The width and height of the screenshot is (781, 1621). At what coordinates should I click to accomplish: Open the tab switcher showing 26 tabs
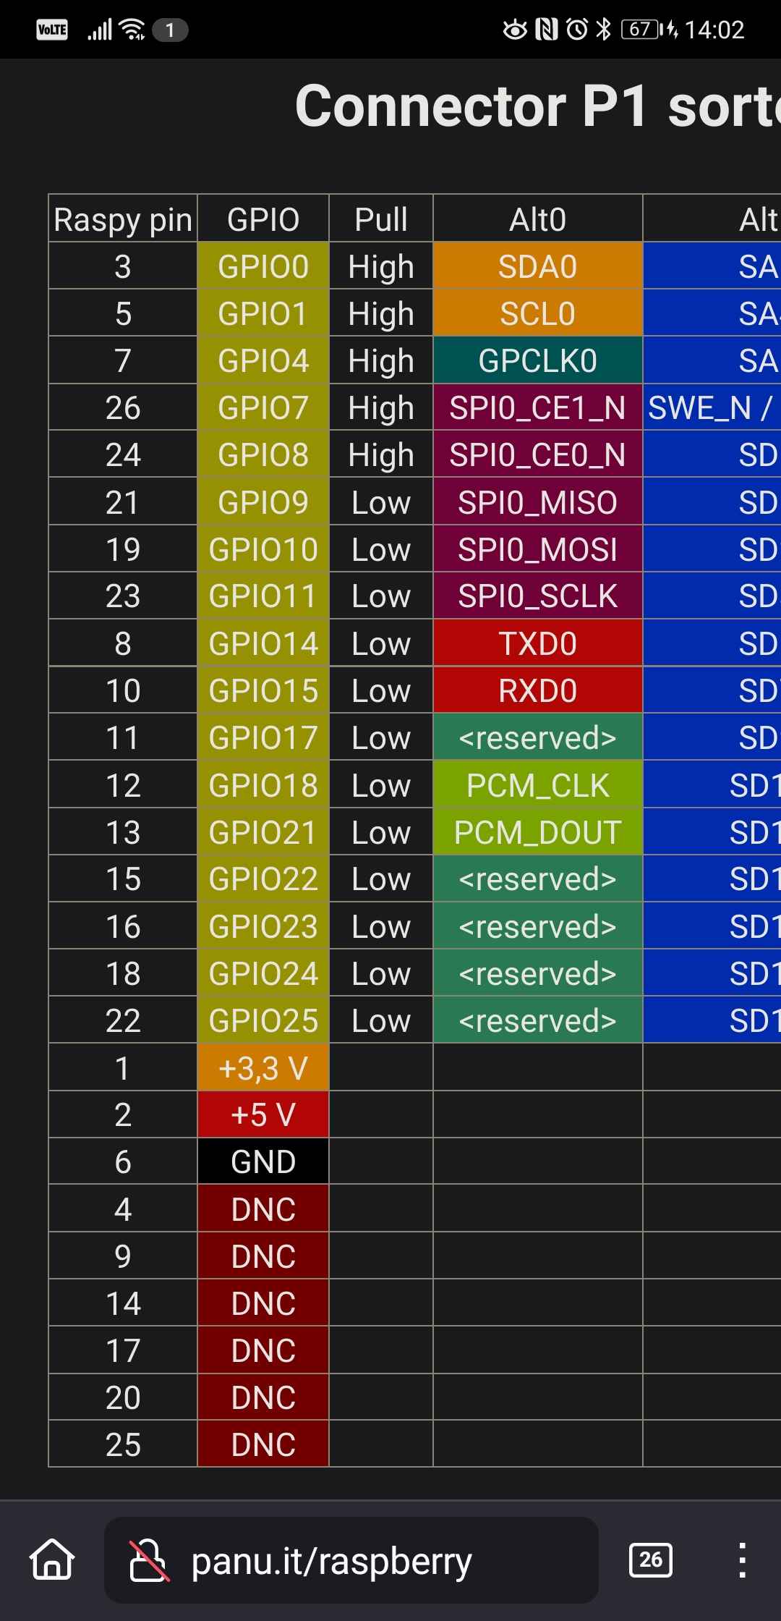[651, 1559]
